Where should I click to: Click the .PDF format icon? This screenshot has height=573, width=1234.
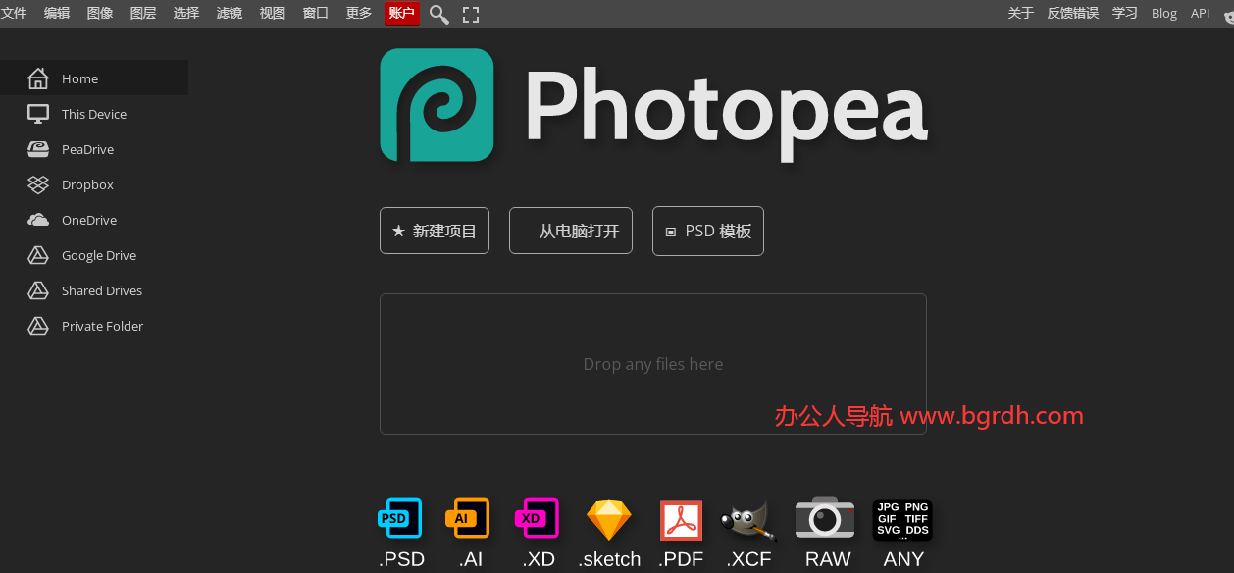(x=680, y=520)
